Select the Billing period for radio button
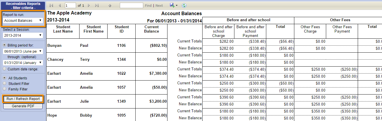 [4, 45]
